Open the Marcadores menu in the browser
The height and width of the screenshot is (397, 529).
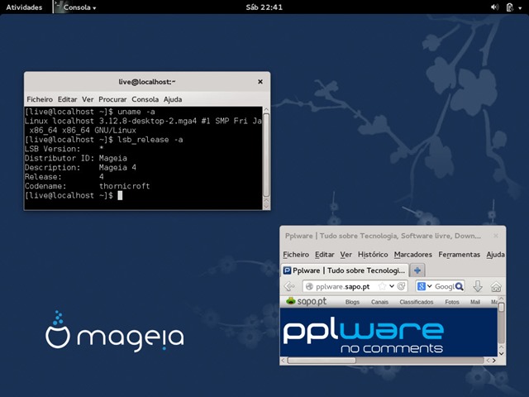413,255
